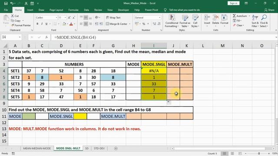Open the General number format dropdown
The image size is (278, 156).
click(159, 17)
